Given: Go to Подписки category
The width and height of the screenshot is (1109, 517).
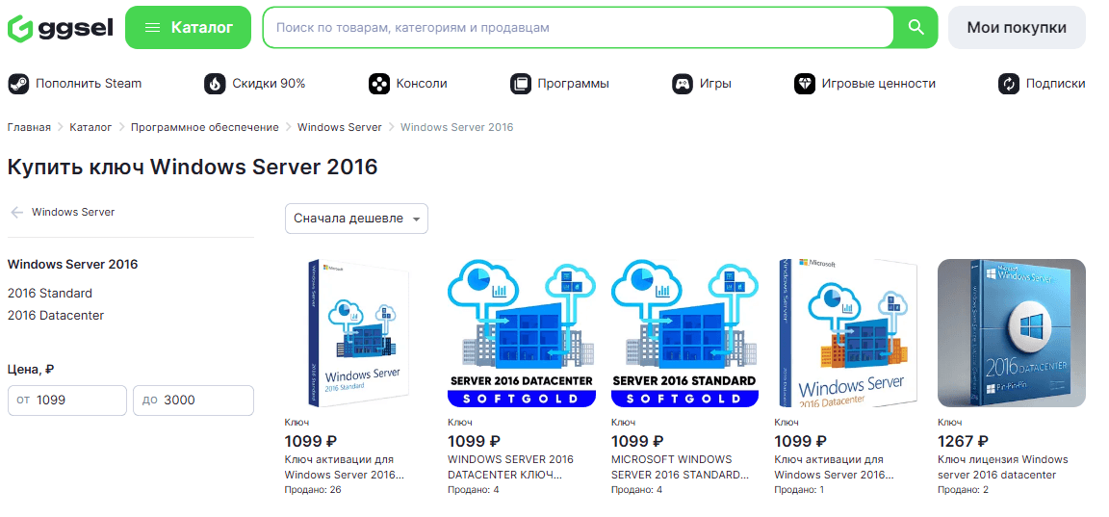Looking at the screenshot, I should point(1055,84).
